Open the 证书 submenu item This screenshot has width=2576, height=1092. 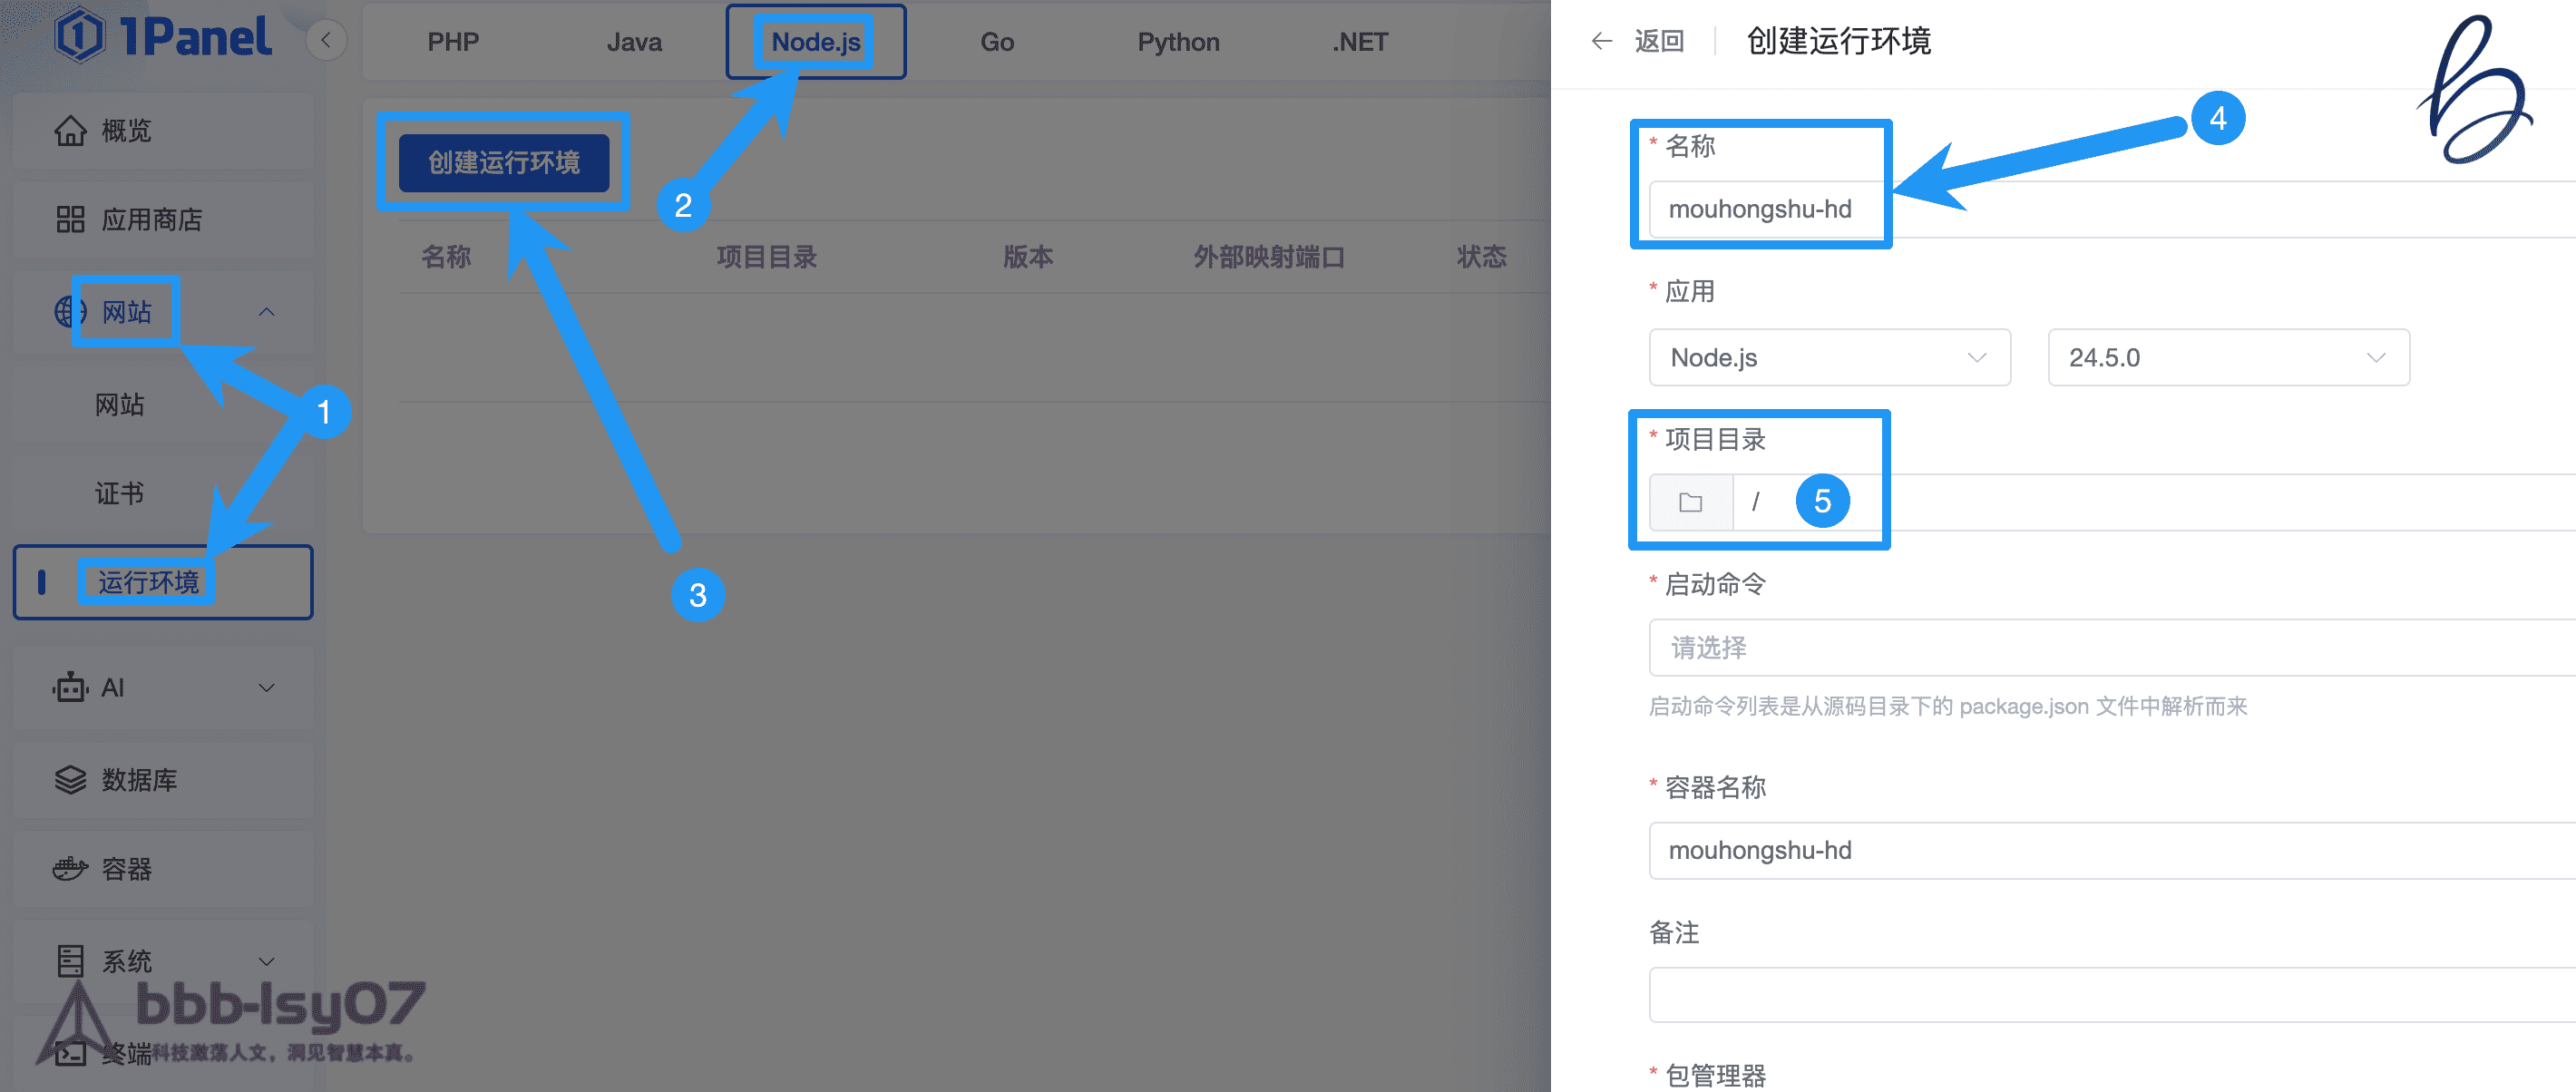click(x=120, y=493)
